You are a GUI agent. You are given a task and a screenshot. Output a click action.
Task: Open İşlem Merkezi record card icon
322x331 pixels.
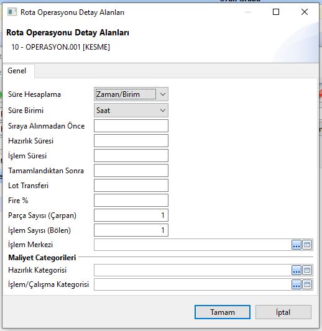point(307,245)
